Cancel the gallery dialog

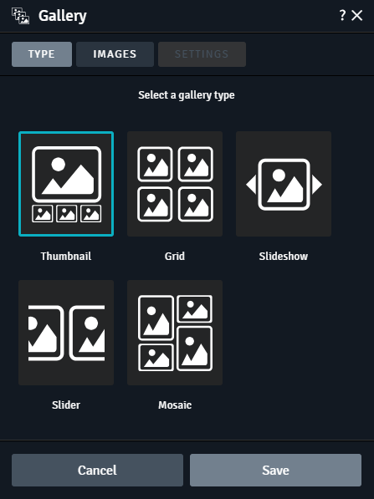(x=98, y=470)
